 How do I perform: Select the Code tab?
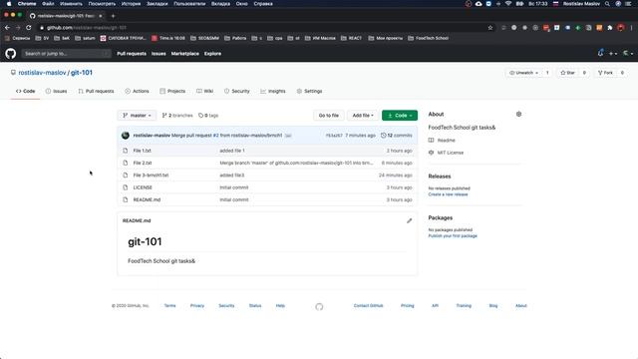(25, 91)
